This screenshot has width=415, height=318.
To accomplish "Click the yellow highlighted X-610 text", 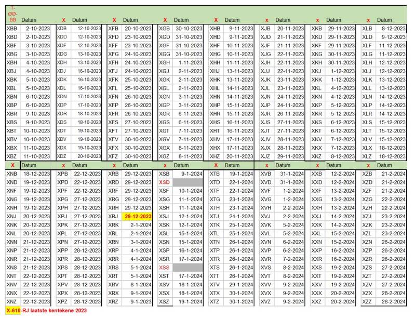I will point(13,311).
